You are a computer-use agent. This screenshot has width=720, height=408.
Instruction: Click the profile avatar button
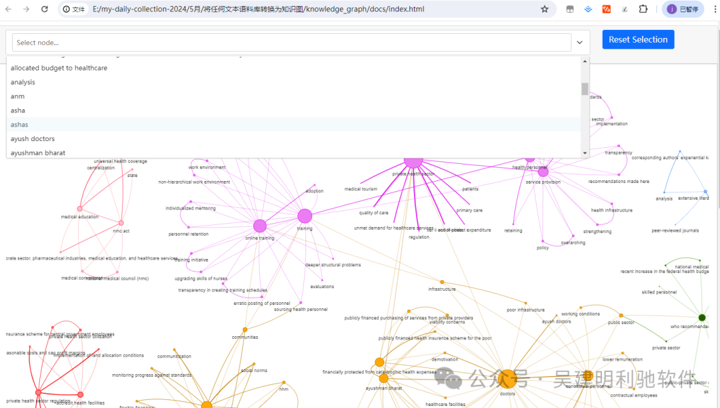pyautogui.click(x=683, y=9)
